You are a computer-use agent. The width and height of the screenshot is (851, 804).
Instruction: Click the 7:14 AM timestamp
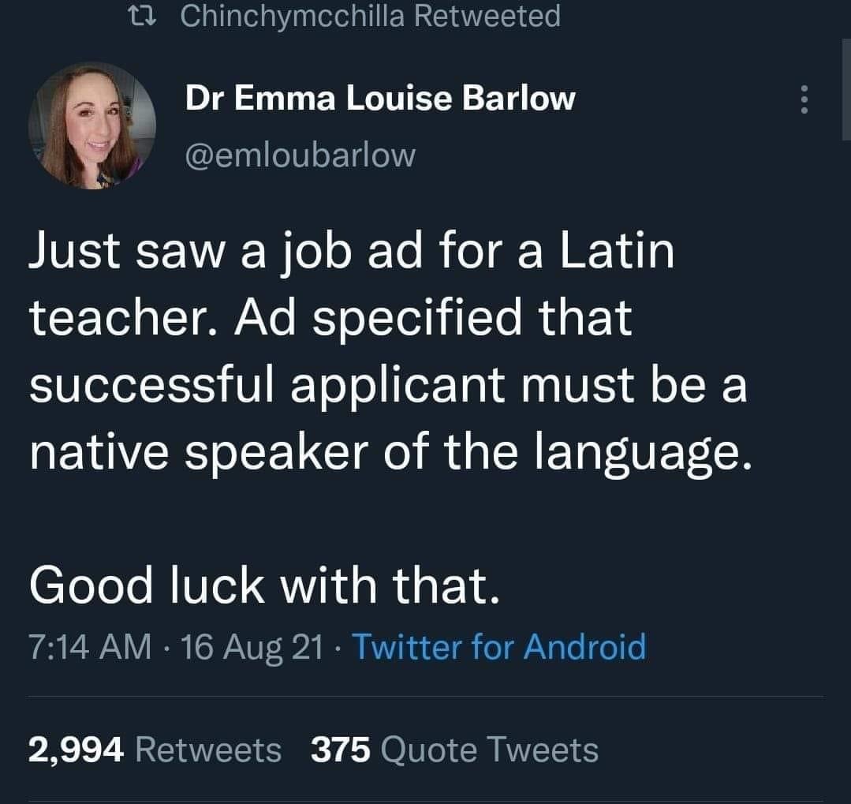pos(89,647)
